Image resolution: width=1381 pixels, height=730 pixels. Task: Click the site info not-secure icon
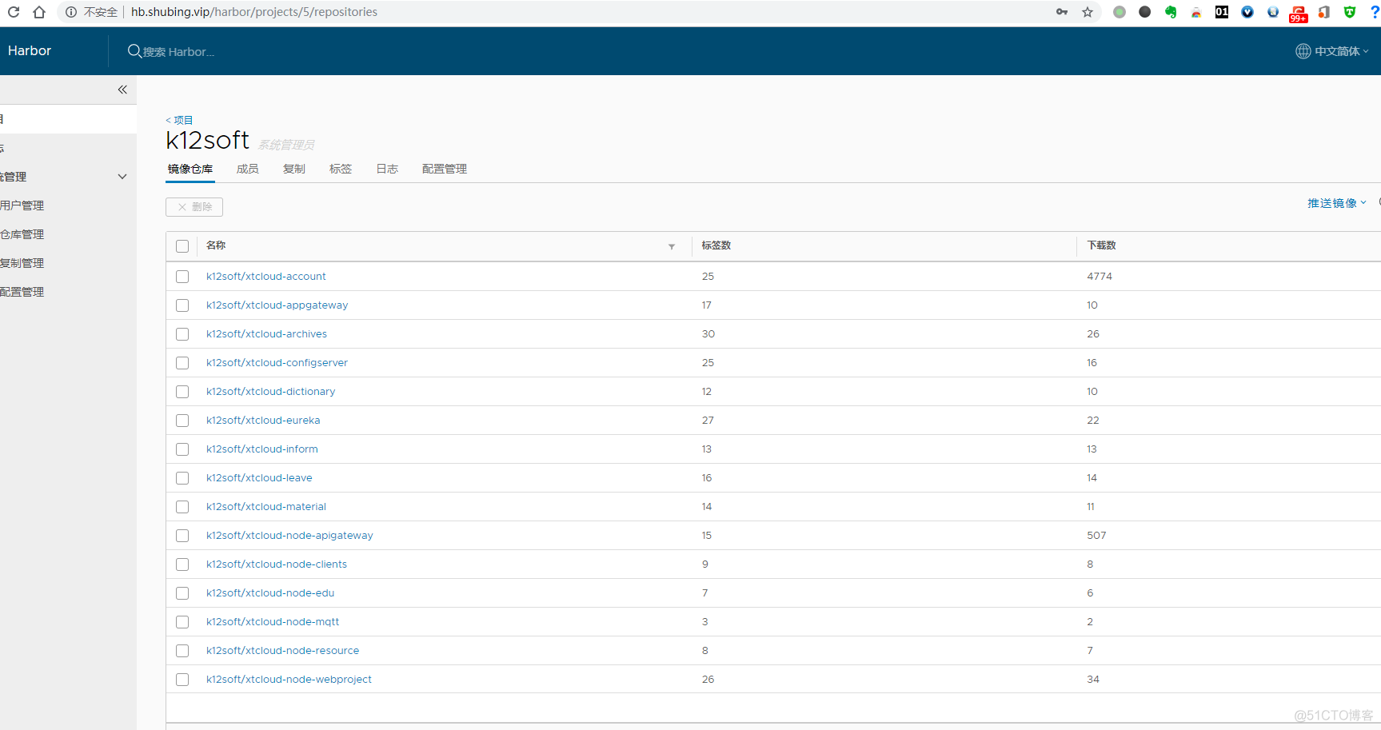pos(71,12)
